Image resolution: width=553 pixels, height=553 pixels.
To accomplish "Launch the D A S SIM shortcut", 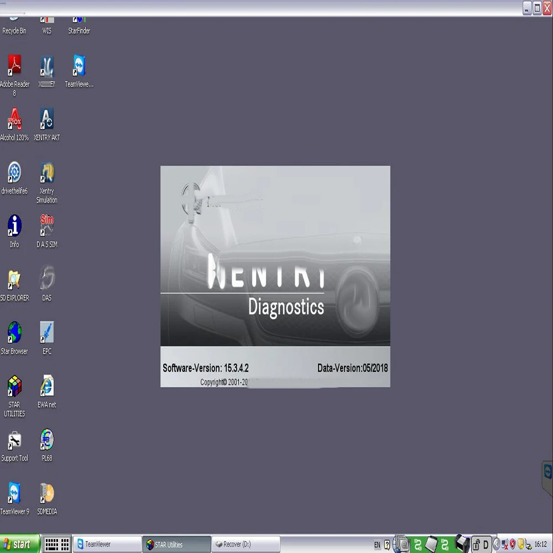I will 46,231.
